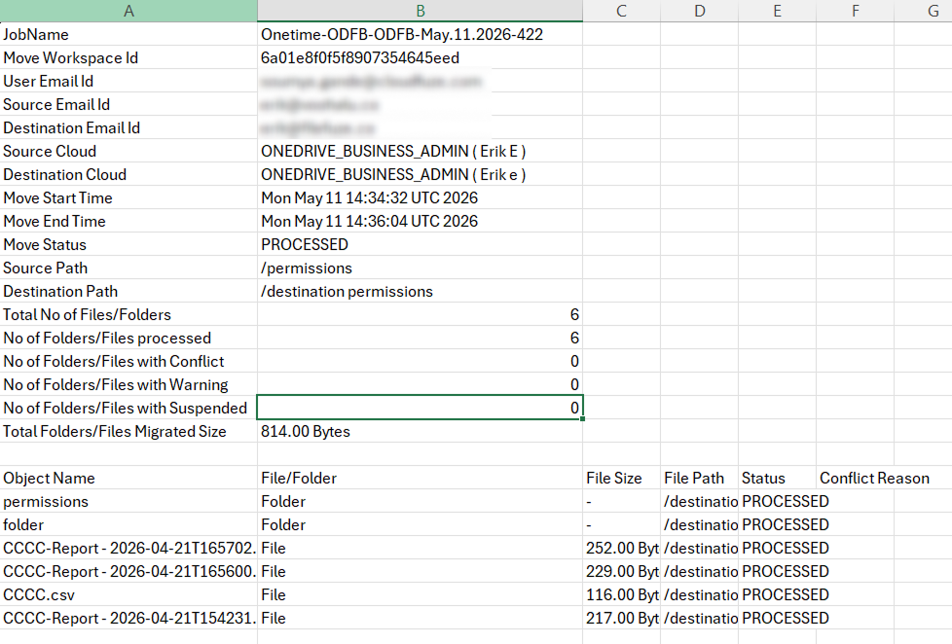Click the Destination Email Id label

(72, 128)
